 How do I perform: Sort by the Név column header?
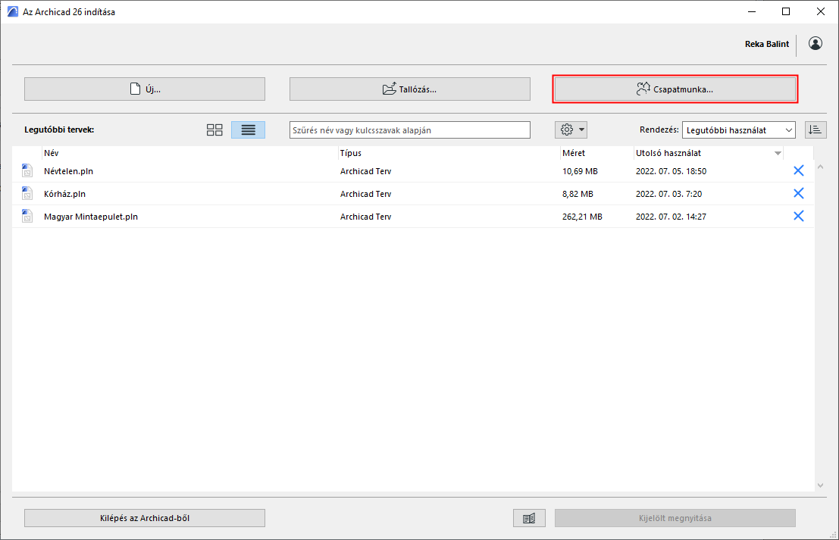(190, 153)
